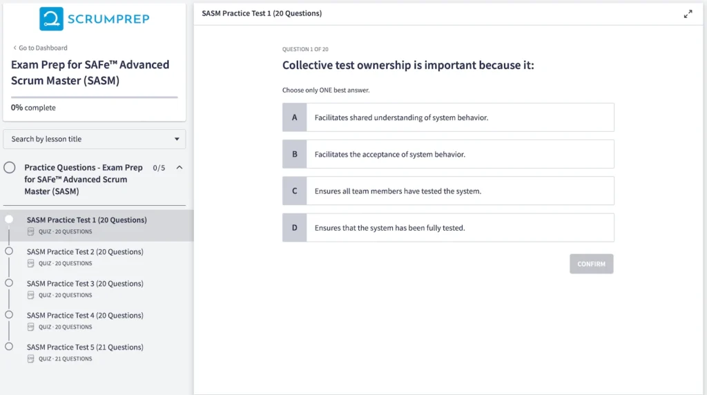Open SASM Practice Test 2 lesson
707x395 pixels.
(x=85, y=252)
